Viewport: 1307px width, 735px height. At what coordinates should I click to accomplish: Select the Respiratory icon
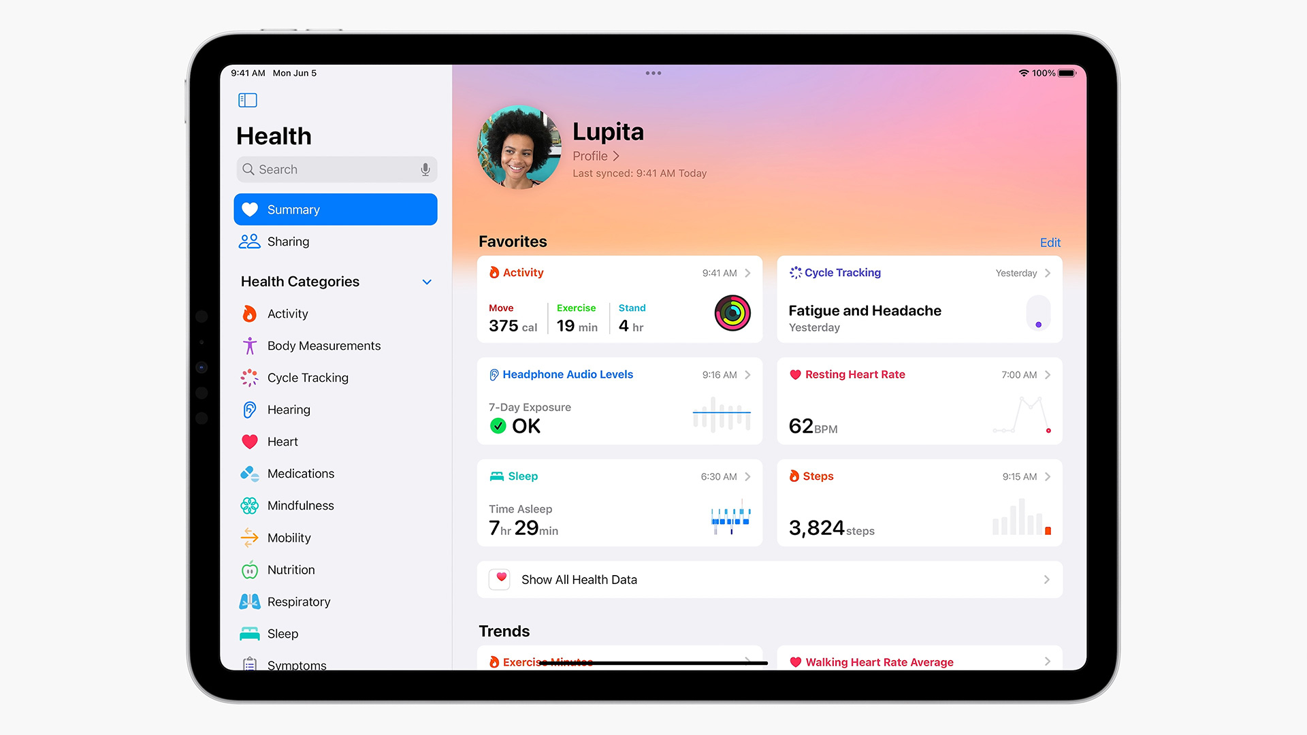(250, 600)
